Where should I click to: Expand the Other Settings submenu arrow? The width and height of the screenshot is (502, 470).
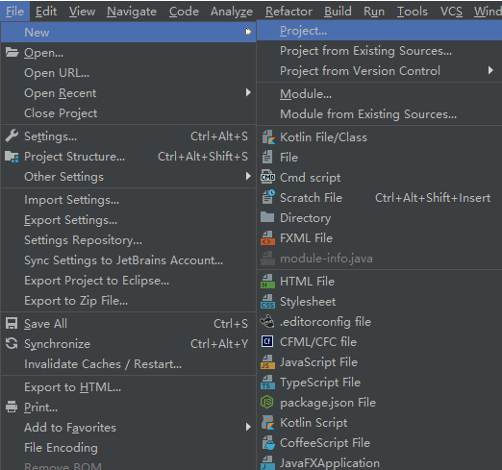(248, 176)
